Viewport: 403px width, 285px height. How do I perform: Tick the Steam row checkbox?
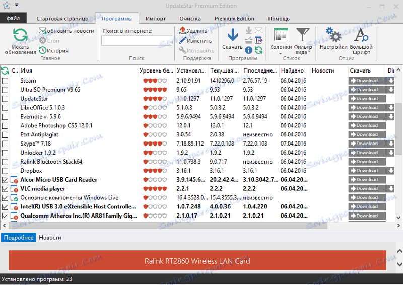click(5, 81)
